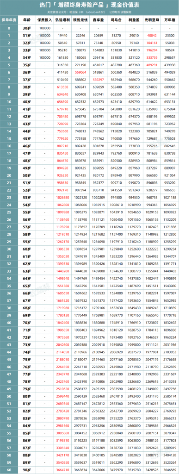Image resolution: width=179 pixels, height=474 pixels.
Task: Click the value 3479970
Action: [116, 470]
